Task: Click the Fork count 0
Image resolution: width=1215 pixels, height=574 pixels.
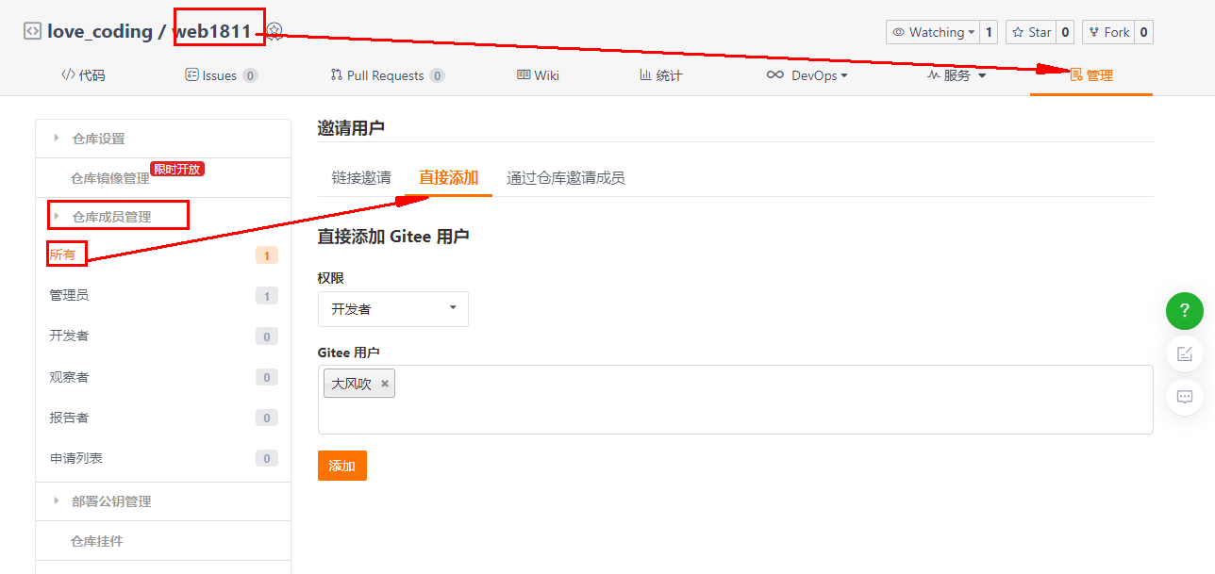Action: [x=1143, y=32]
